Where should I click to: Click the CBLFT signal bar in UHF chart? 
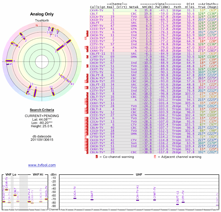click(x=92, y=200)
